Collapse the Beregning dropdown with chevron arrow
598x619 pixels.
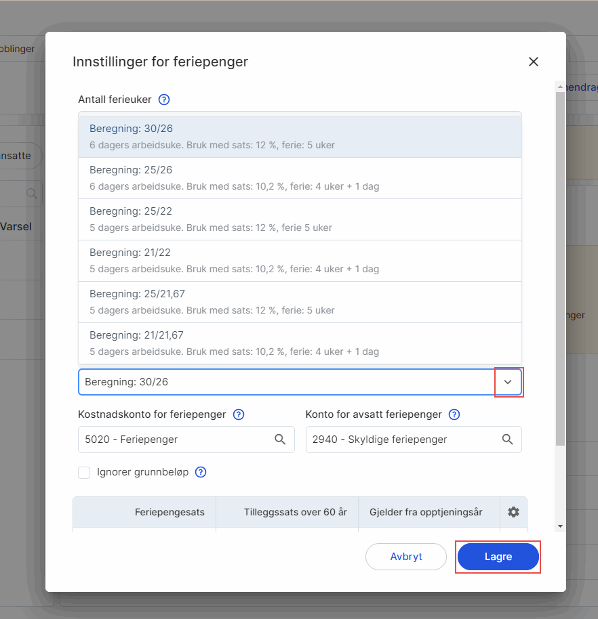[x=508, y=382]
